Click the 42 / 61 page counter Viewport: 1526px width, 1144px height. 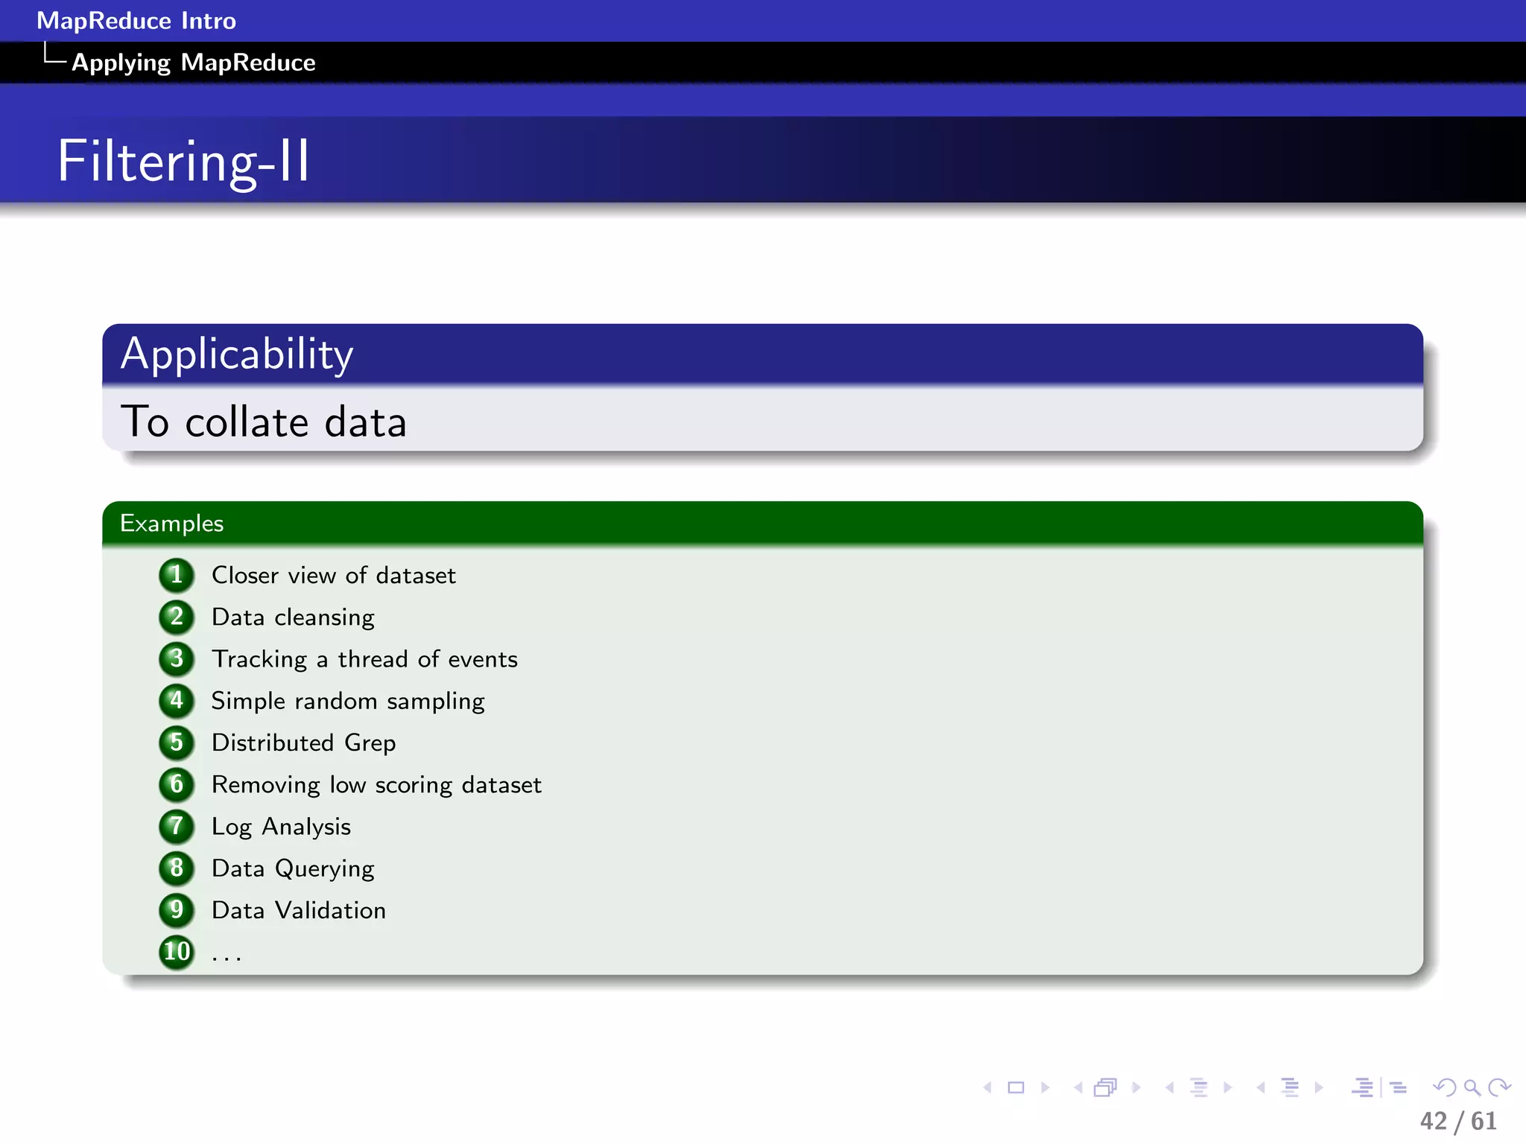pos(1458,1121)
